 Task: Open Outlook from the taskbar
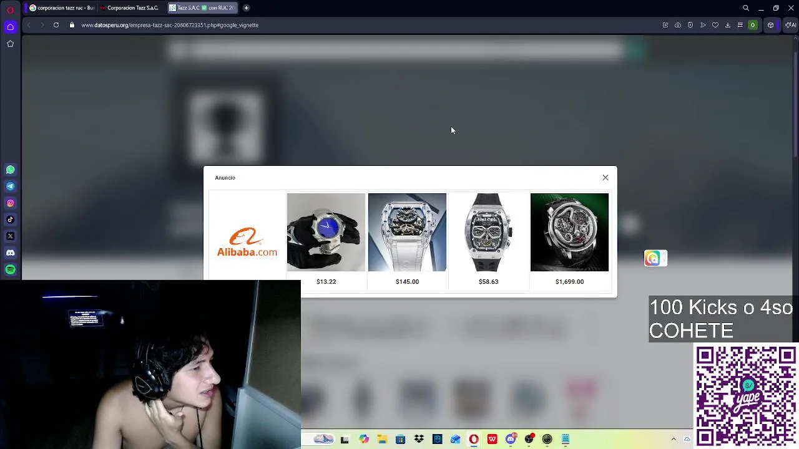[x=456, y=439]
